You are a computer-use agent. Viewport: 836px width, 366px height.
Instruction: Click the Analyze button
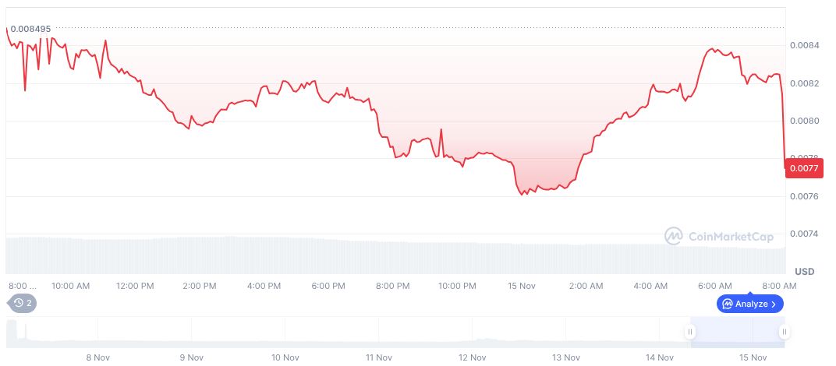(749, 304)
